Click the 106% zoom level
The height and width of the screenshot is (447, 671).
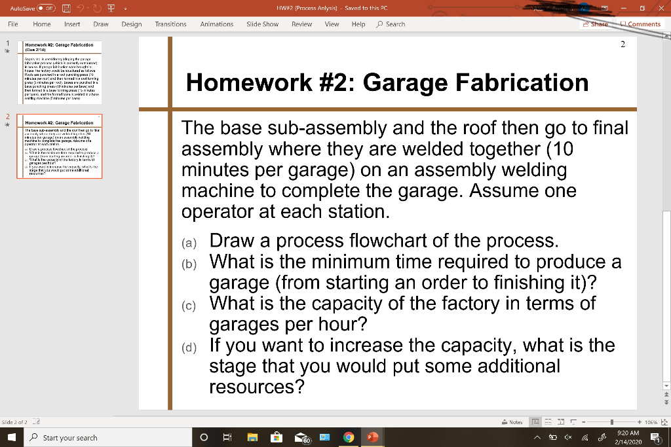pyautogui.click(x=651, y=422)
